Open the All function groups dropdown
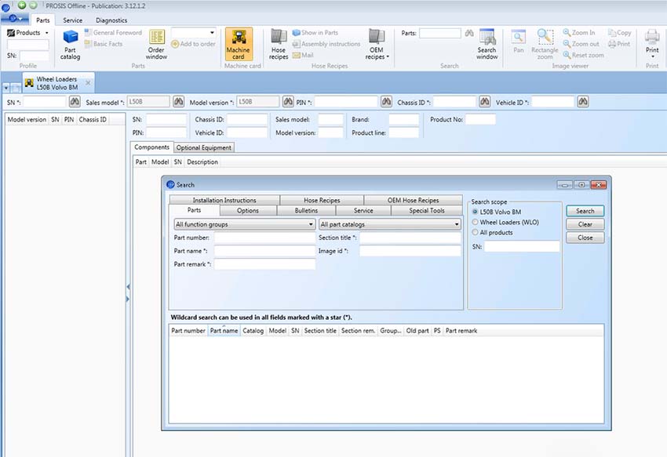The width and height of the screenshot is (667, 457). pos(245,224)
